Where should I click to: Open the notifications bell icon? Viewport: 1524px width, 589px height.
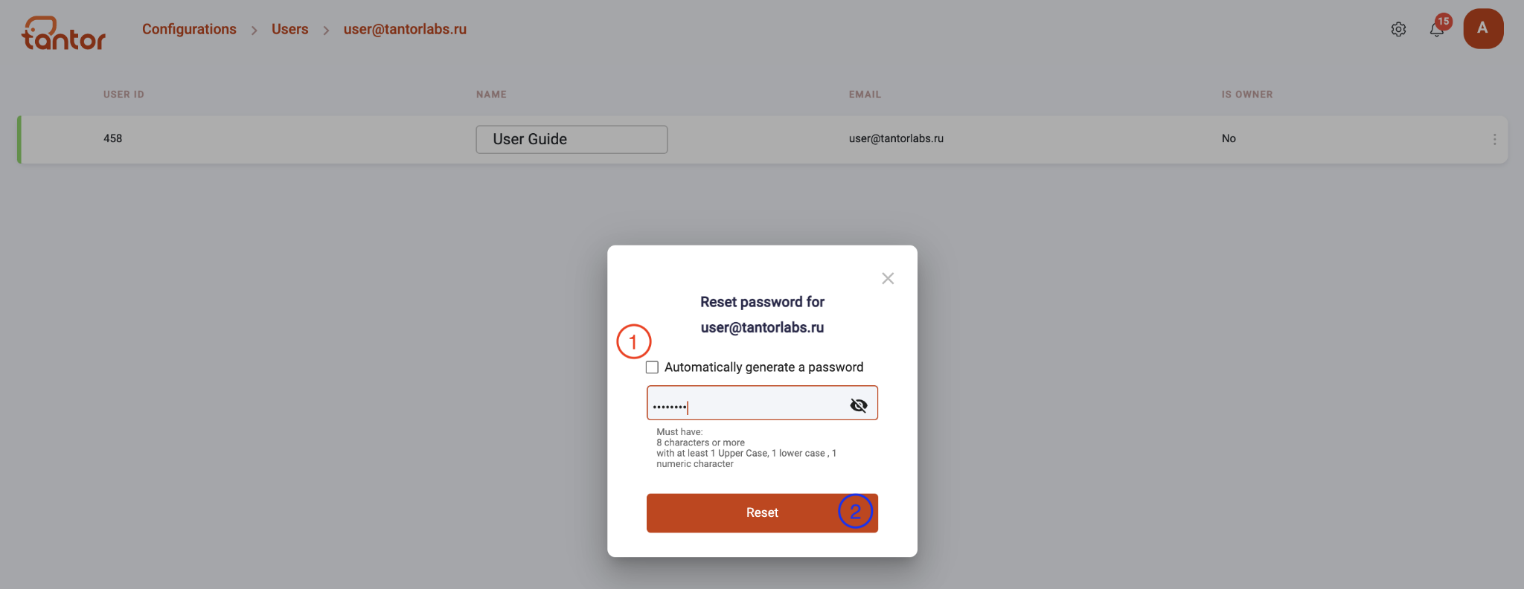1436,30
